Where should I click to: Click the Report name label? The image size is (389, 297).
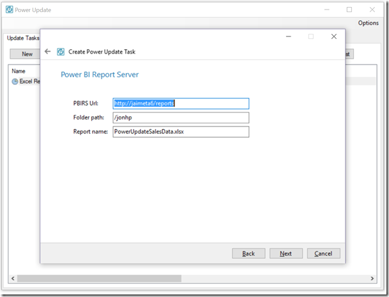coord(91,132)
